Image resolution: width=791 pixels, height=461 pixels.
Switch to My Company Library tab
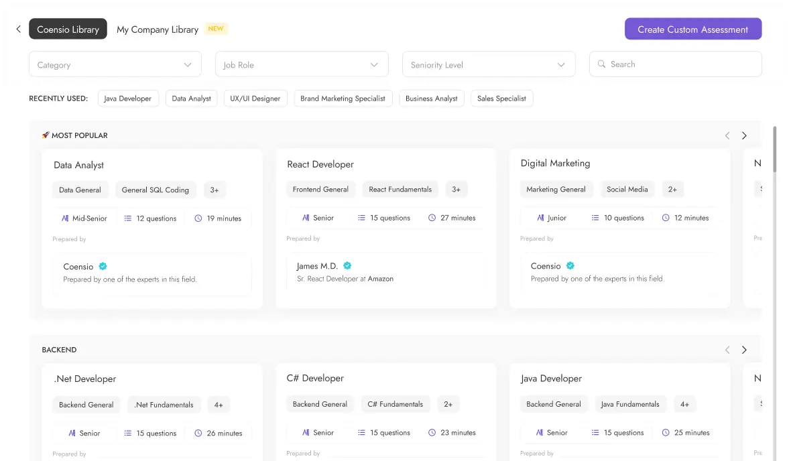(158, 29)
